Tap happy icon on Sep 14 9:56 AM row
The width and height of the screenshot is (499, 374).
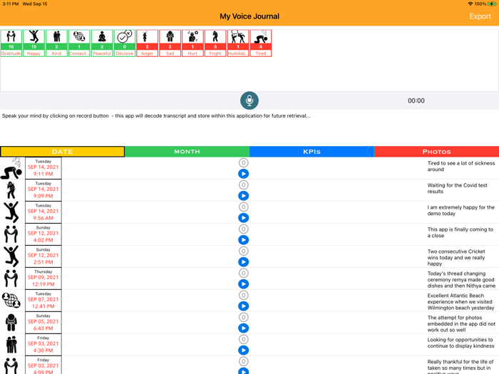point(11,212)
